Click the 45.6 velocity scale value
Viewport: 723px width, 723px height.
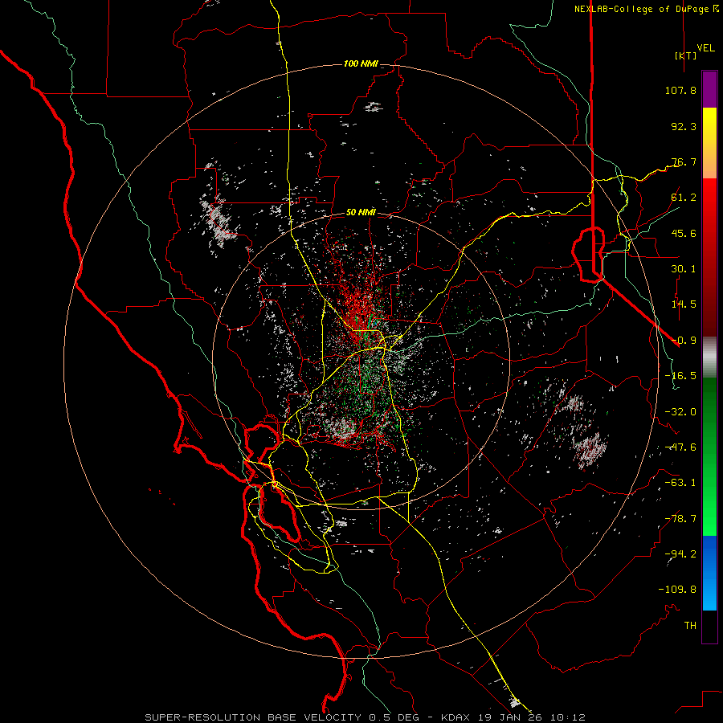(x=684, y=233)
